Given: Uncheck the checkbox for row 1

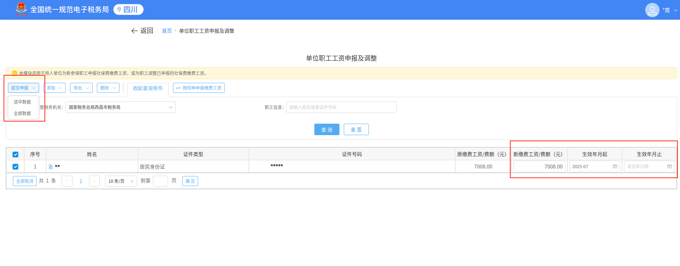Looking at the screenshot, I should click(15, 167).
